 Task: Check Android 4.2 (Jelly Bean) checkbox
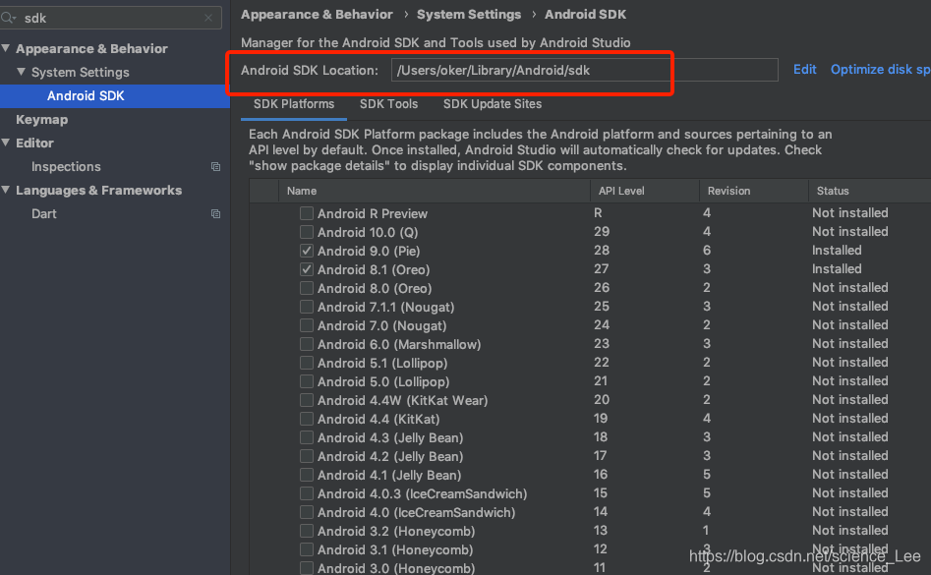pos(307,456)
